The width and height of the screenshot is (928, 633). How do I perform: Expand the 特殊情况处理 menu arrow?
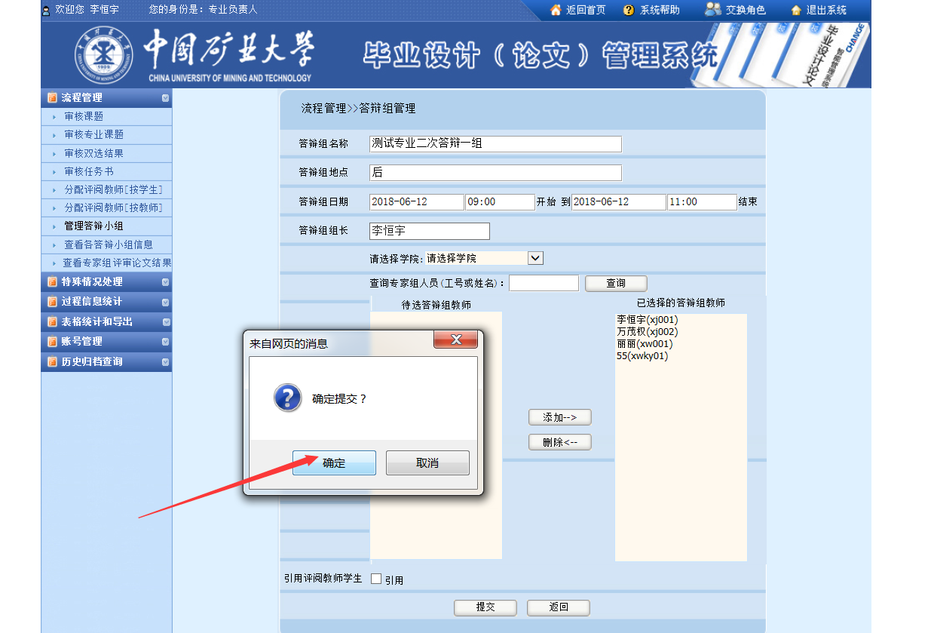tap(165, 282)
